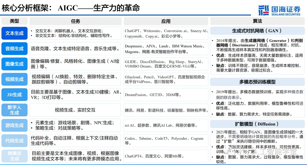Click the 2019年提出 multimodal bullet

258,95
